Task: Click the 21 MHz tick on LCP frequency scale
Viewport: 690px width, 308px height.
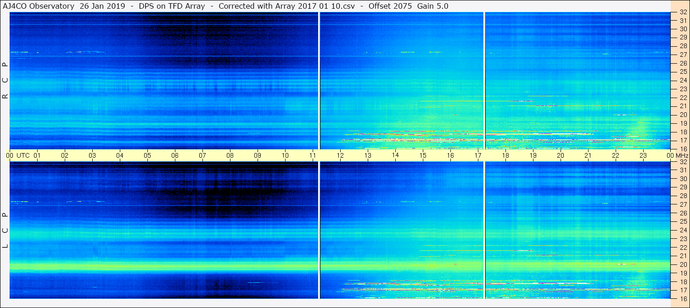Action: tap(683, 256)
